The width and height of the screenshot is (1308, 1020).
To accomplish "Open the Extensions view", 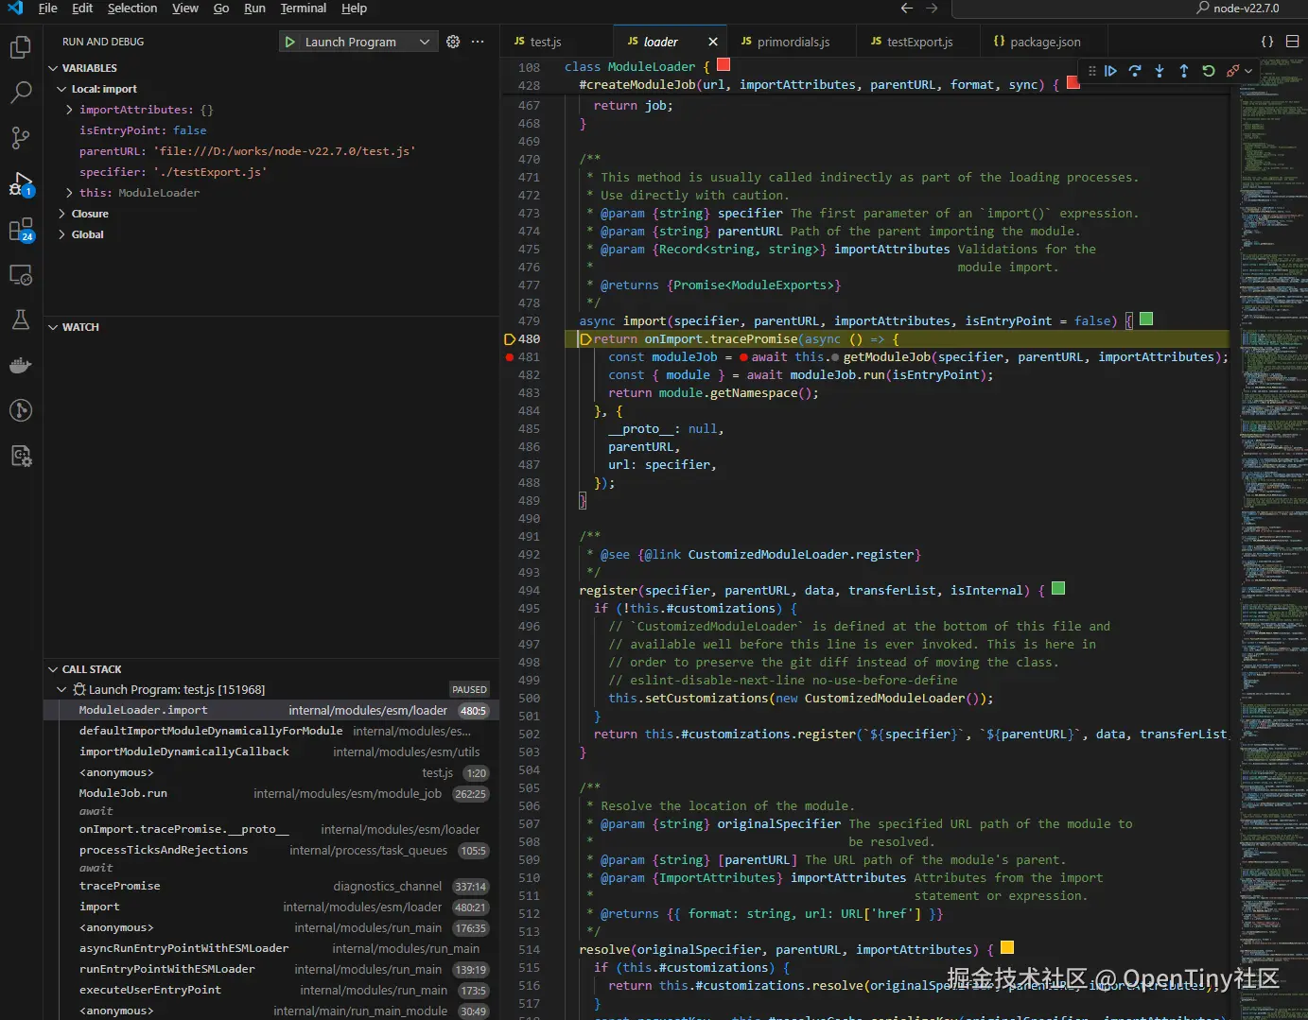I will coord(20,230).
